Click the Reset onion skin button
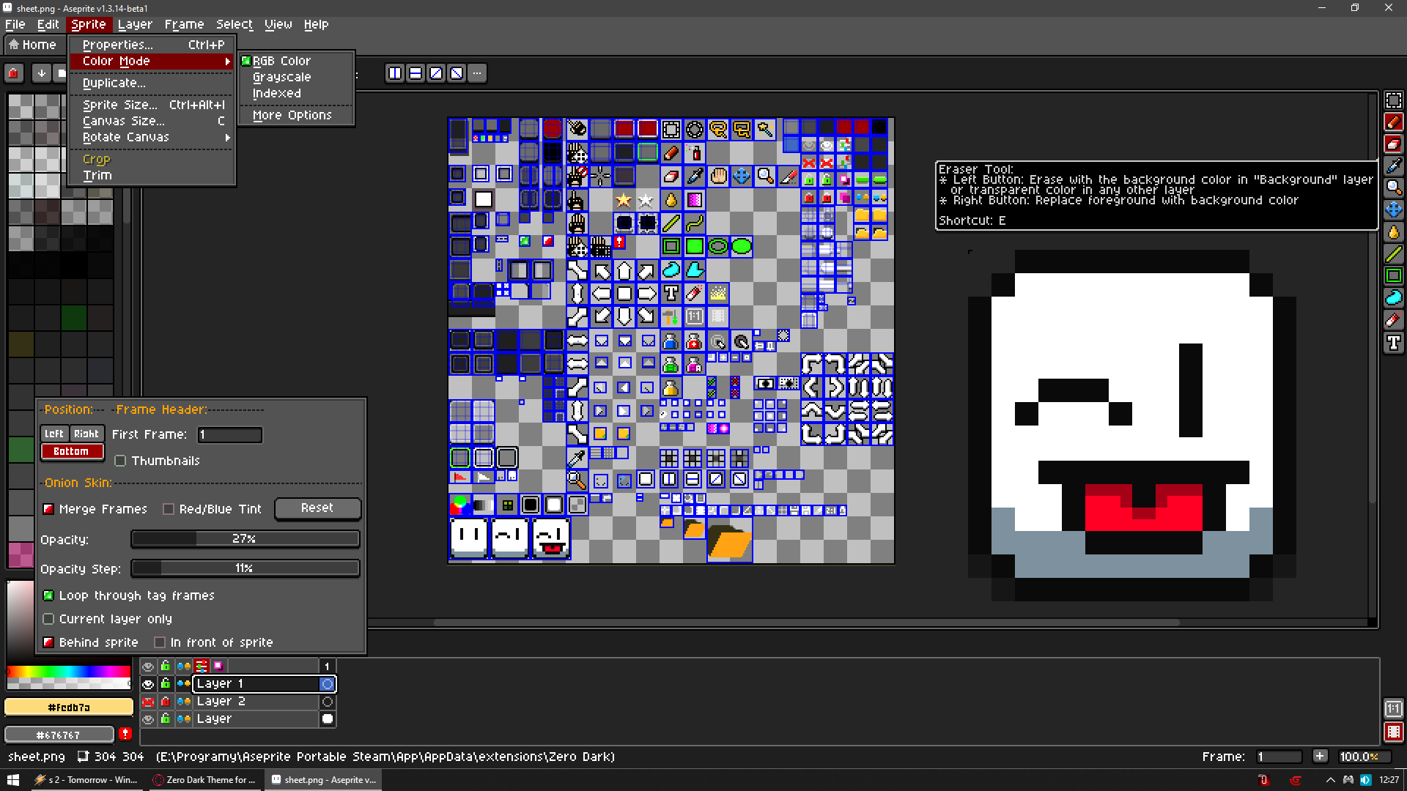 click(x=317, y=508)
